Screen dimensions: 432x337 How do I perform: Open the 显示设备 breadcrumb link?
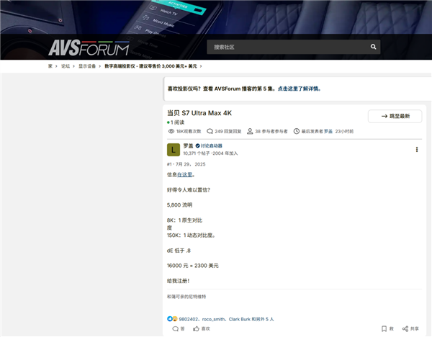click(87, 66)
